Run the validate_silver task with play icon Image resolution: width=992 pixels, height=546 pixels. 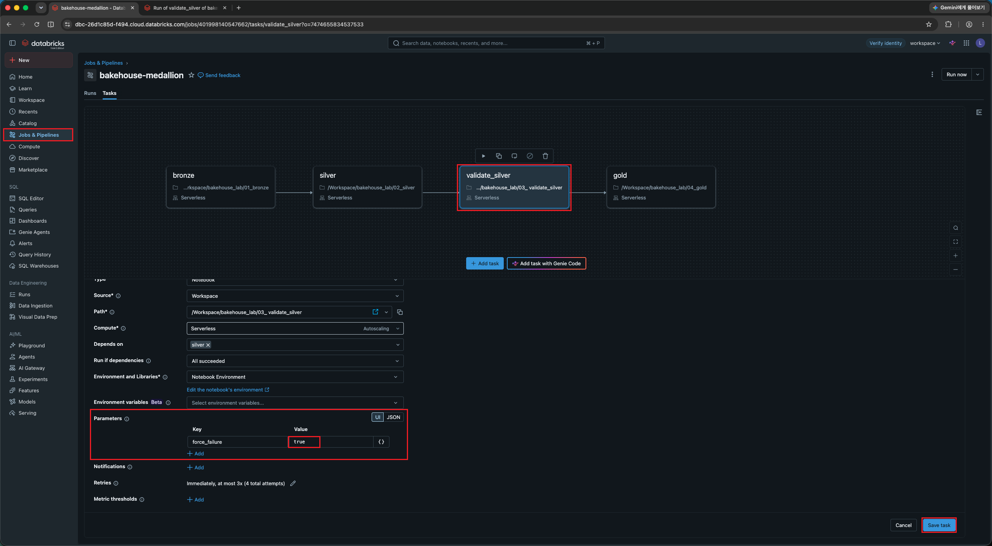pyautogui.click(x=483, y=156)
